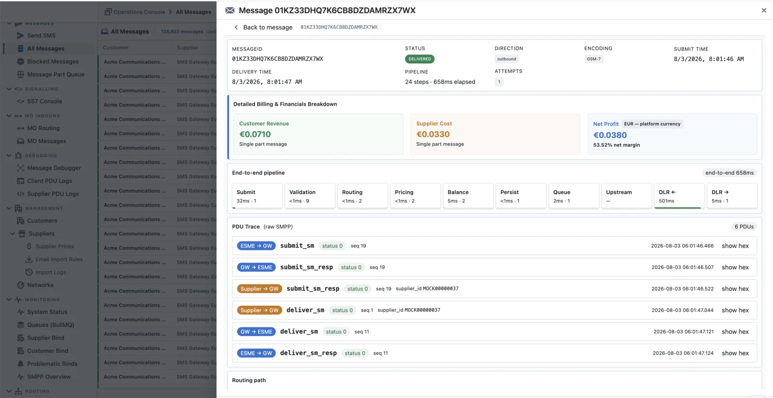The height and width of the screenshot is (398, 773).
Task: Open Problematic Binds icon
Action: [x=20, y=364]
